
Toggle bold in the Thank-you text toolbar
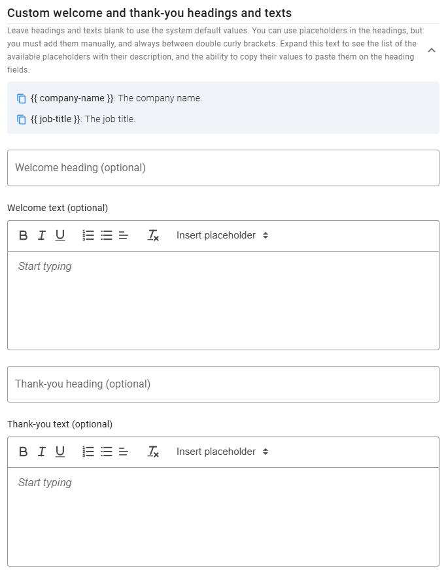point(23,452)
